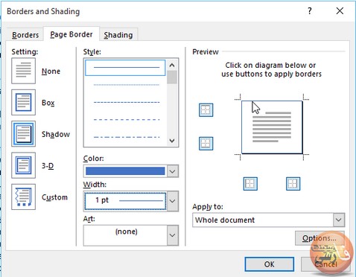This screenshot has width=356, height=277.
Task: Select the None border setting icon
Action: pyautogui.click(x=23, y=71)
